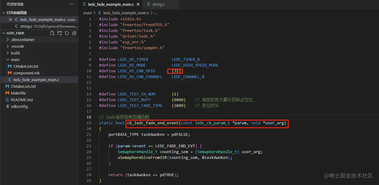Select ledc_fade_example_main.c in file tree
The width and height of the screenshot is (379, 185).
[x=39, y=80]
